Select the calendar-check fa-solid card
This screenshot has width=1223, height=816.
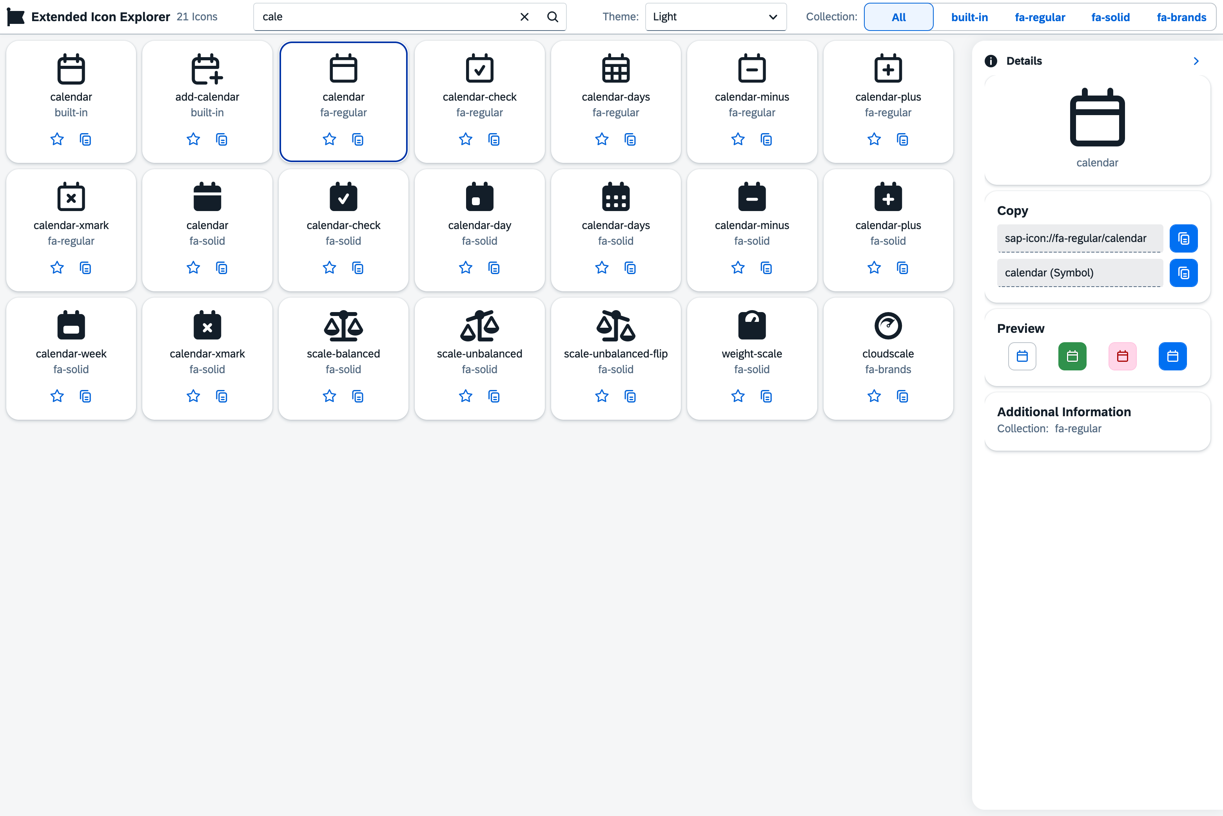pos(343,230)
